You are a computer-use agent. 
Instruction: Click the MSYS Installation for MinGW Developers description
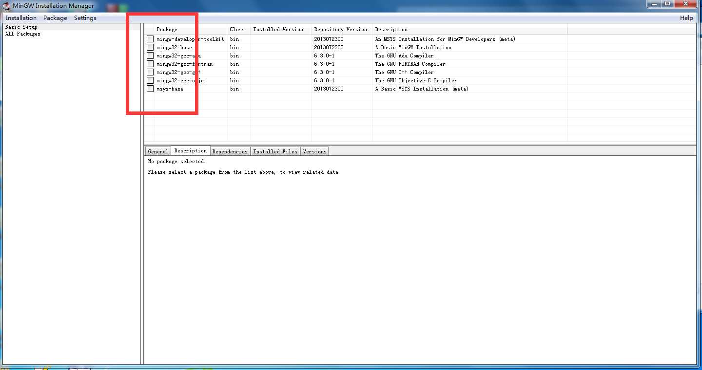click(445, 39)
